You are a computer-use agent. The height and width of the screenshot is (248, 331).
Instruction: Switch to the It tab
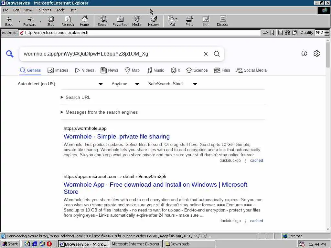(x=175, y=70)
